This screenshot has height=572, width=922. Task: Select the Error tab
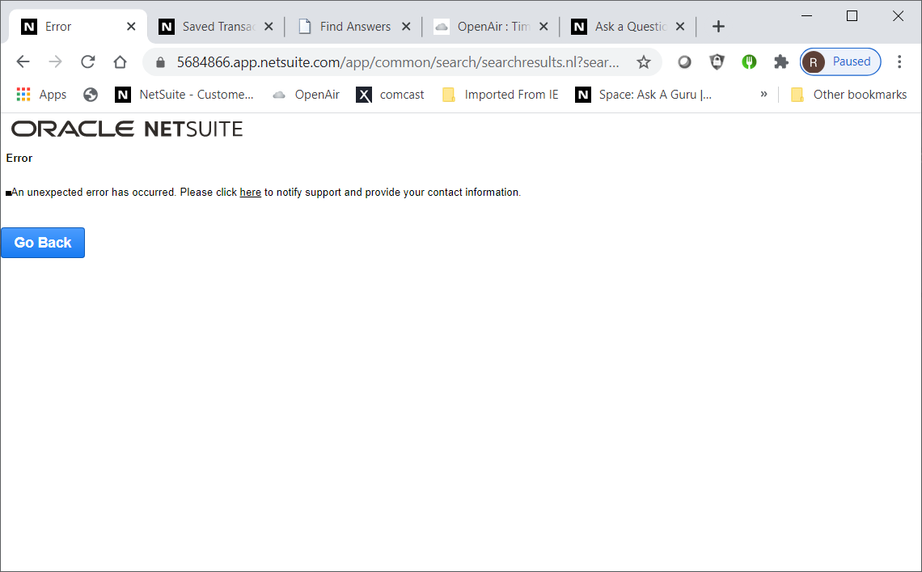click(x=77, y=27)
